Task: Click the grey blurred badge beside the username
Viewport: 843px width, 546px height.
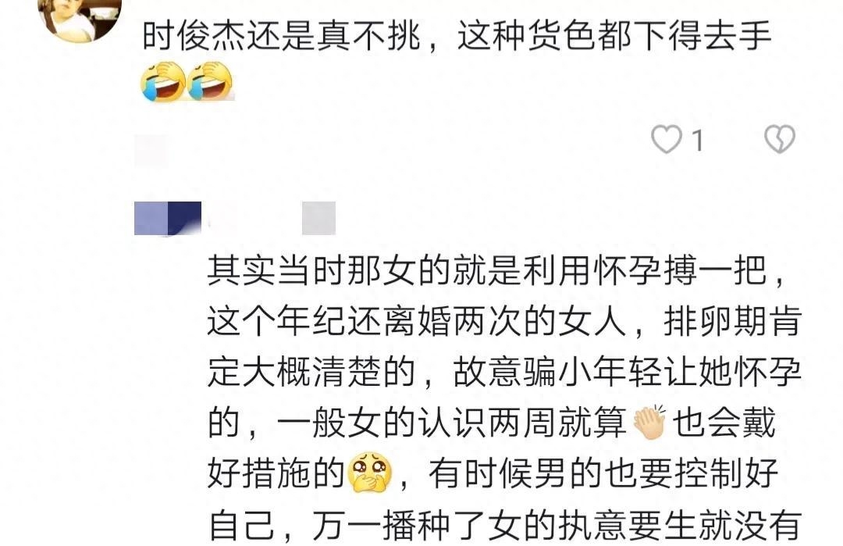Action: pyautogui.click(x=318, y=219)
